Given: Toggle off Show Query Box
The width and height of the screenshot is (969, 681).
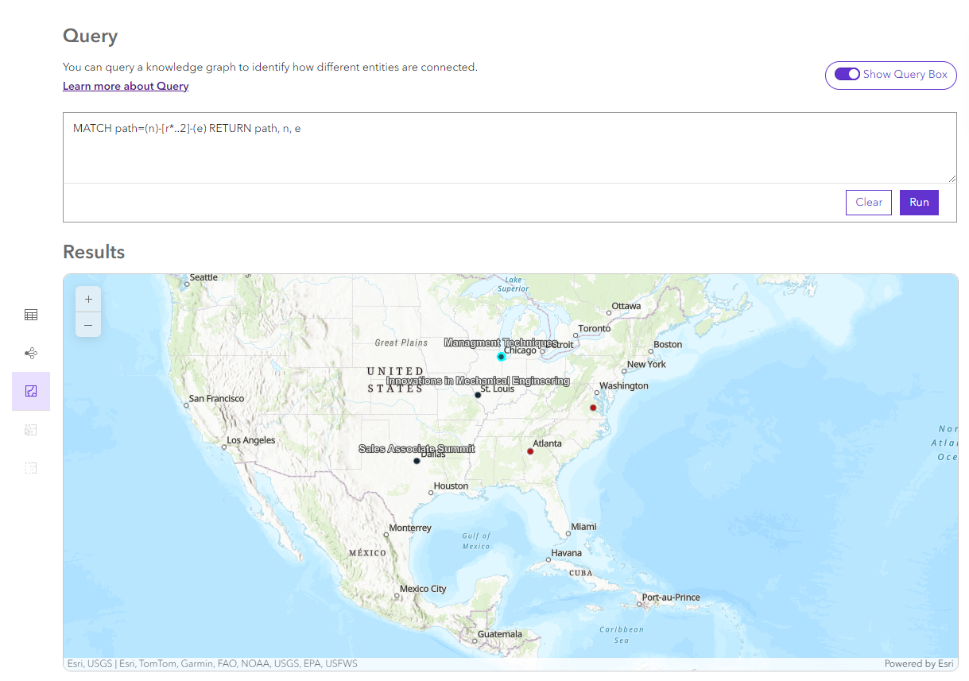Looking at the screenshot, I should [847, 73].
